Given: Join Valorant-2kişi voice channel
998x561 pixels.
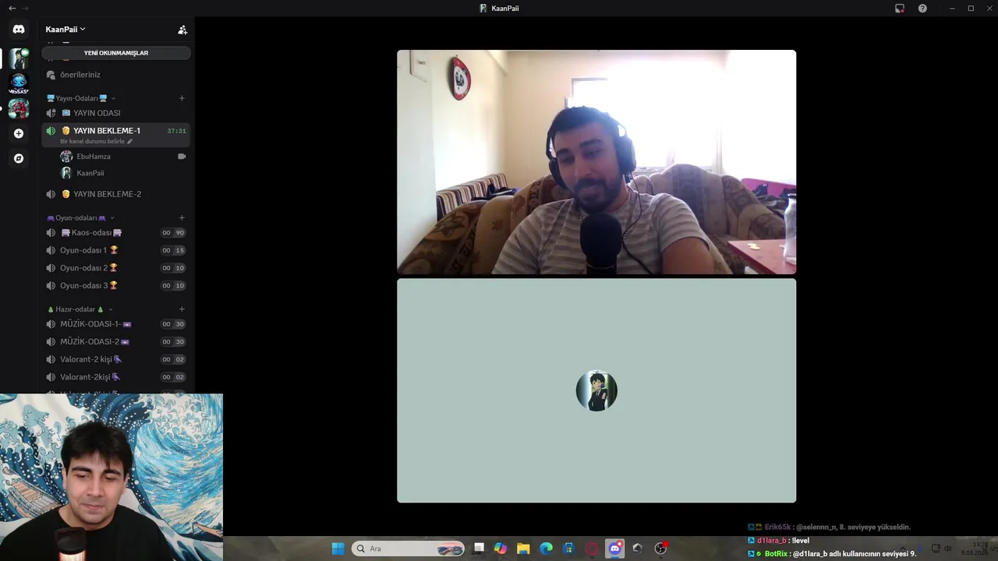Looking at the screenshot, I should pos(116,377).
